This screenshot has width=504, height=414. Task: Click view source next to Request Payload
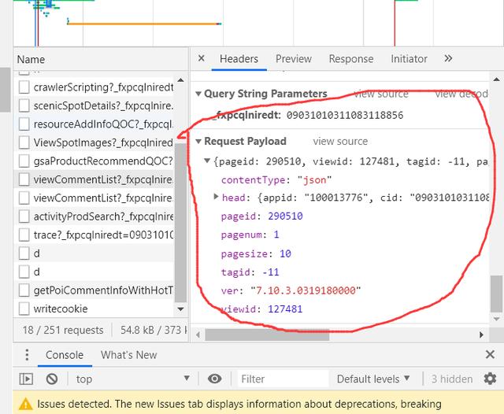[340, 142]
